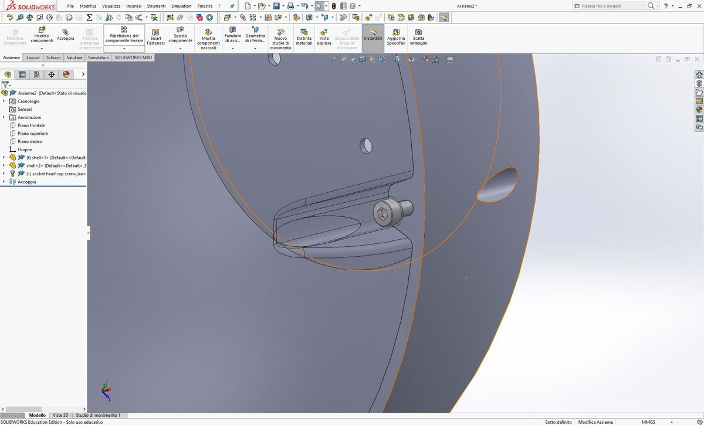The width and height of the screenshot is (704, 425).
Task: Open the DimXpertManager crosshair tab
Action: point(52,74)
